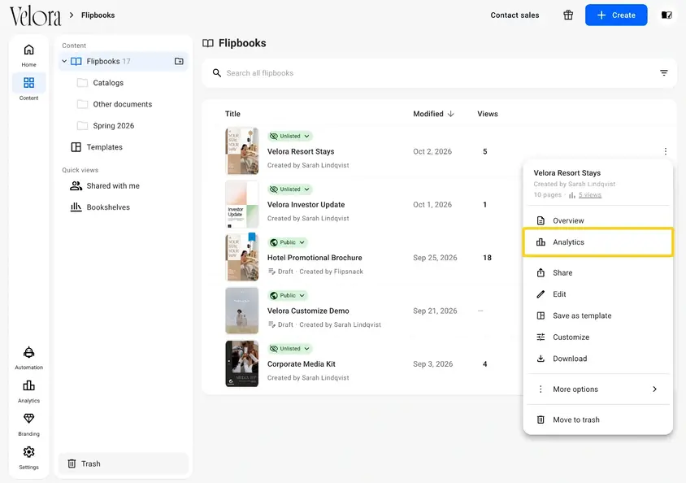This screenshot has height=483, width=686.
Task: Click the blue Create button
Action: pyautogui.click(x=616, y=15)
